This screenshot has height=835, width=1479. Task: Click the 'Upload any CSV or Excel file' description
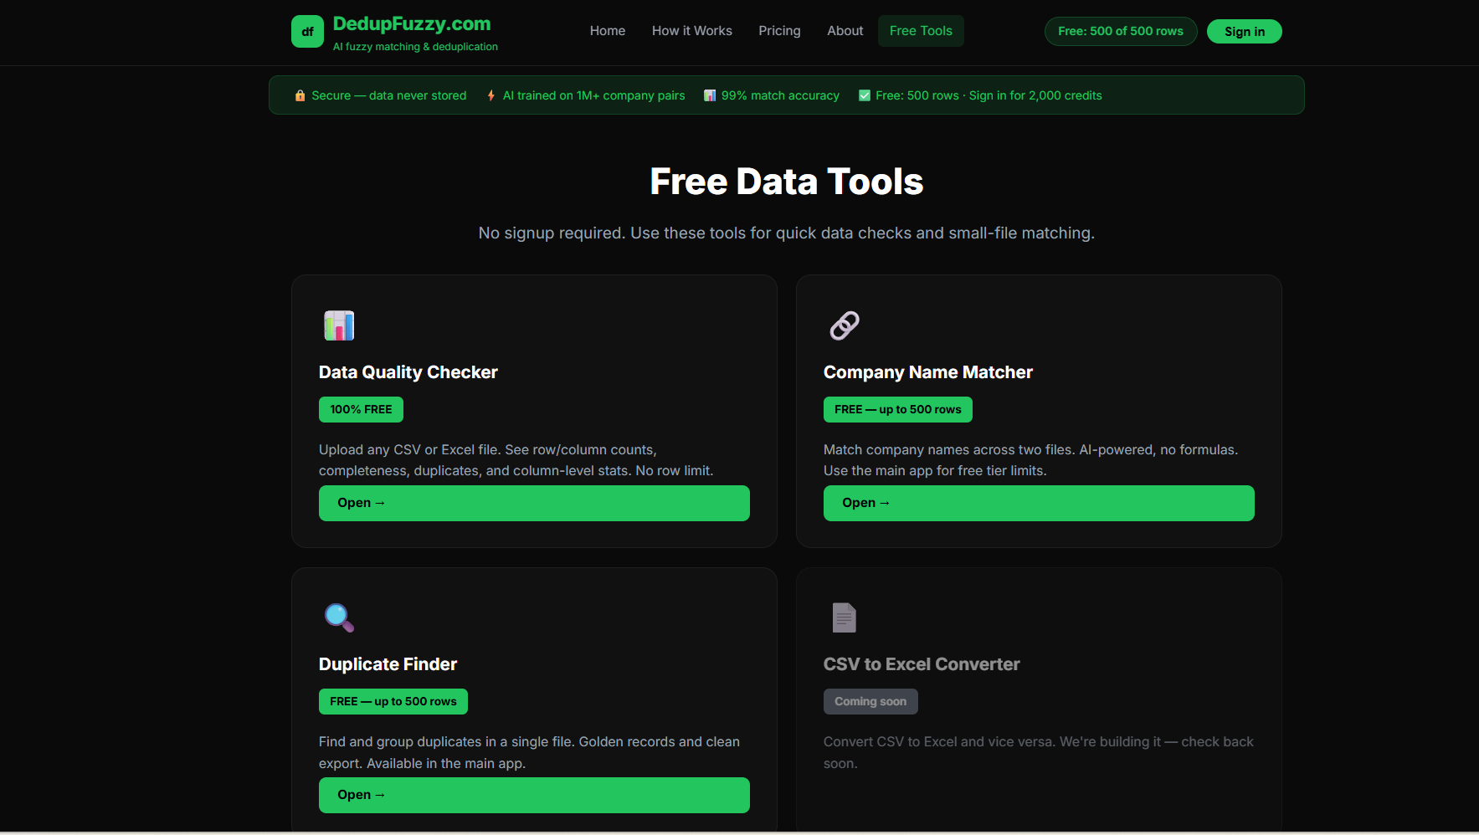[x=516, y=460]
